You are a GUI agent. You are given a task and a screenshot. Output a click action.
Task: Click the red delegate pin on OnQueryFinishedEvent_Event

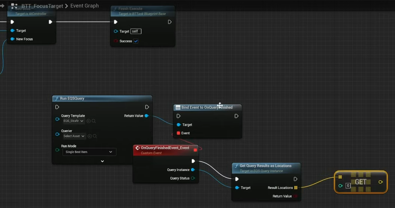pos(195,150)
